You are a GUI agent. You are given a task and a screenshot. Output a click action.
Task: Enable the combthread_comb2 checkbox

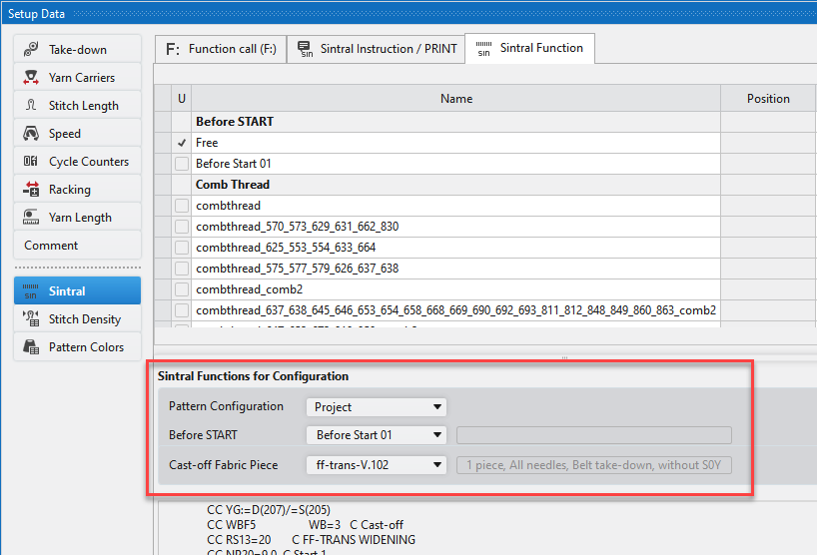(x=182, y=289)
